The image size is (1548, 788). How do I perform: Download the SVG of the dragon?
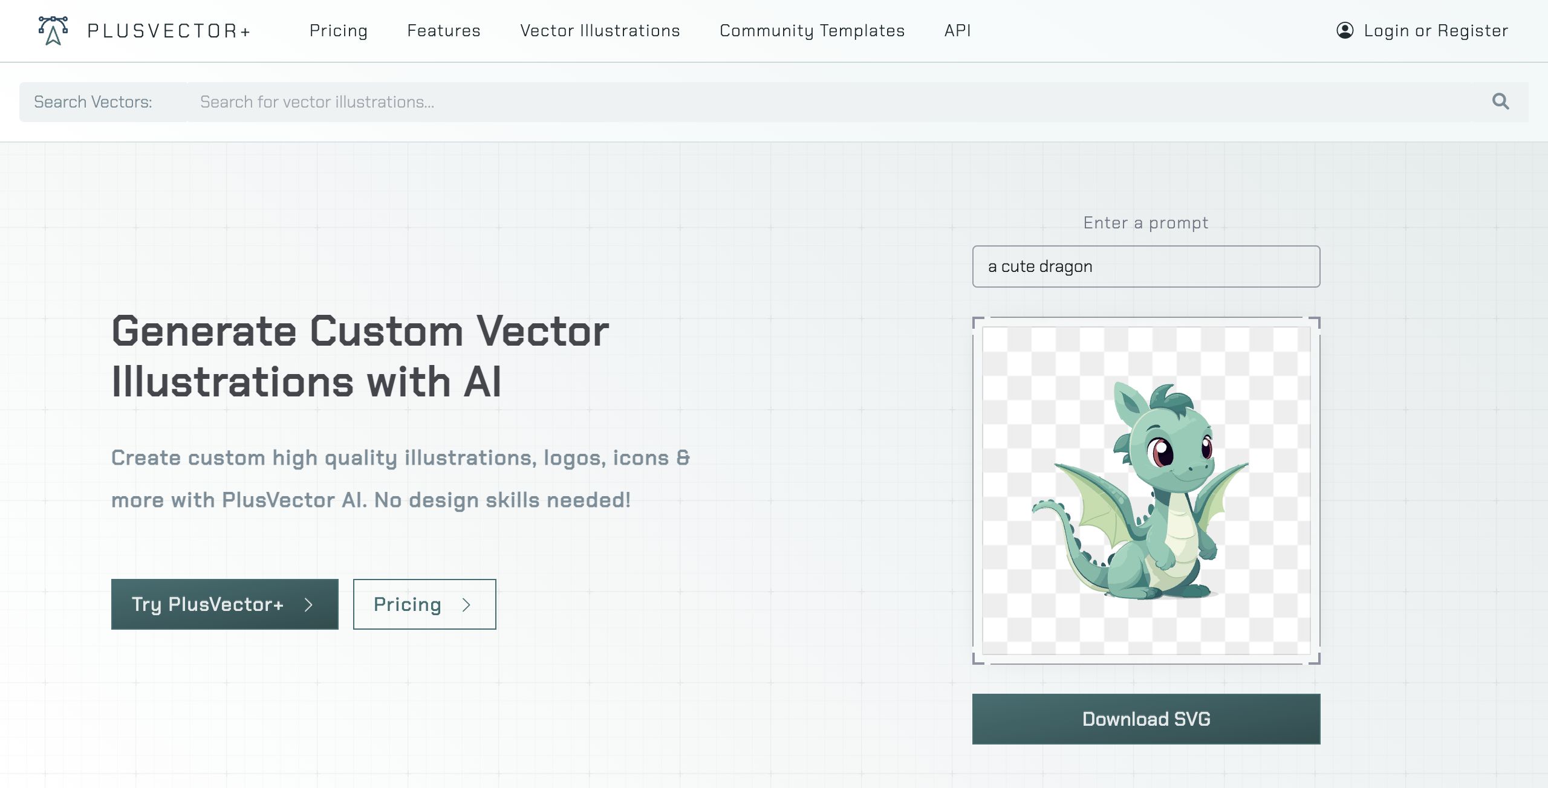coord(1146,719)
